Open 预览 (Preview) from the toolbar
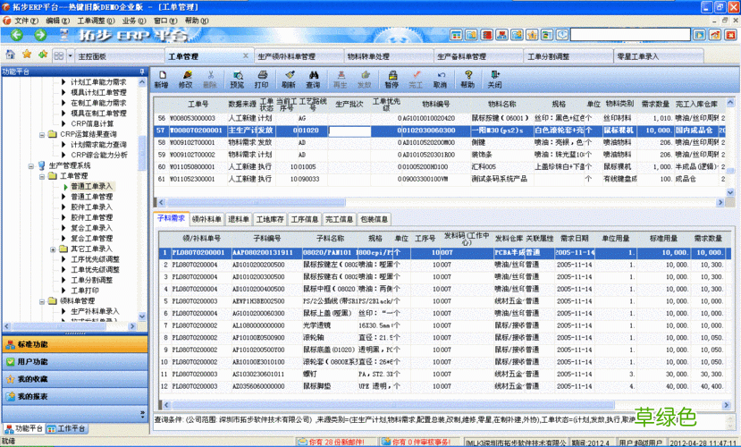The image size is (741, 447). pyautogui.click(x=236, y=79)
